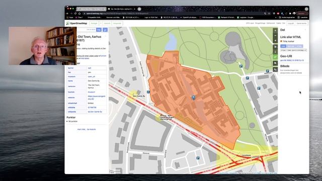Select the Kort link tab
The image size is (322, 181).
pyautogui.click(x=291, y=46)
